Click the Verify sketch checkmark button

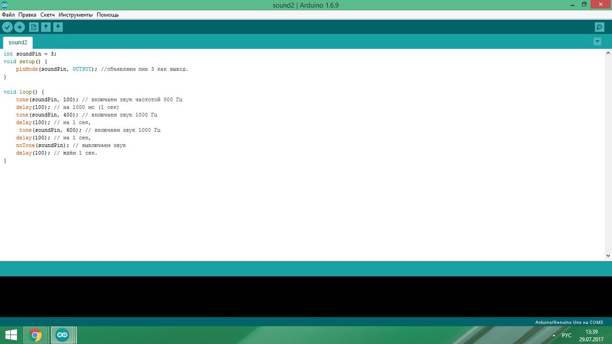[x=7, y=27]
